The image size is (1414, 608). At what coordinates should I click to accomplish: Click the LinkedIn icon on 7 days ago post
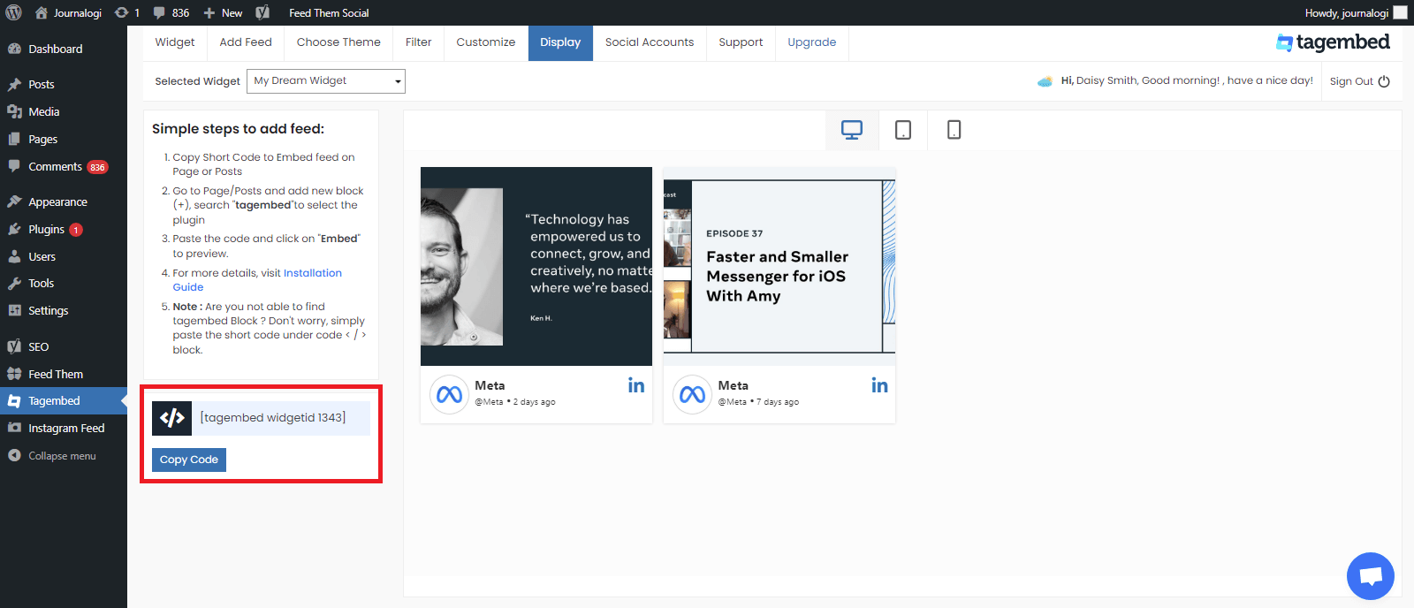pyautogui.click(x=879, y=385)
